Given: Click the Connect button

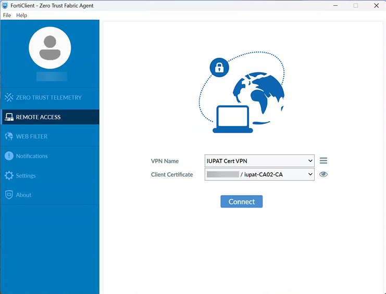Looking at the screenshot, I should point(242,201).
